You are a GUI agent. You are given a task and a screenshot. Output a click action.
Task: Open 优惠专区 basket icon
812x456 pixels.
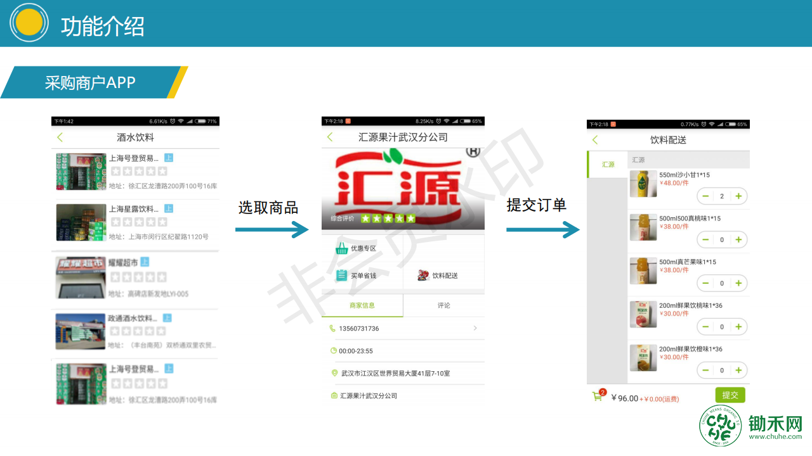(342, 248)
